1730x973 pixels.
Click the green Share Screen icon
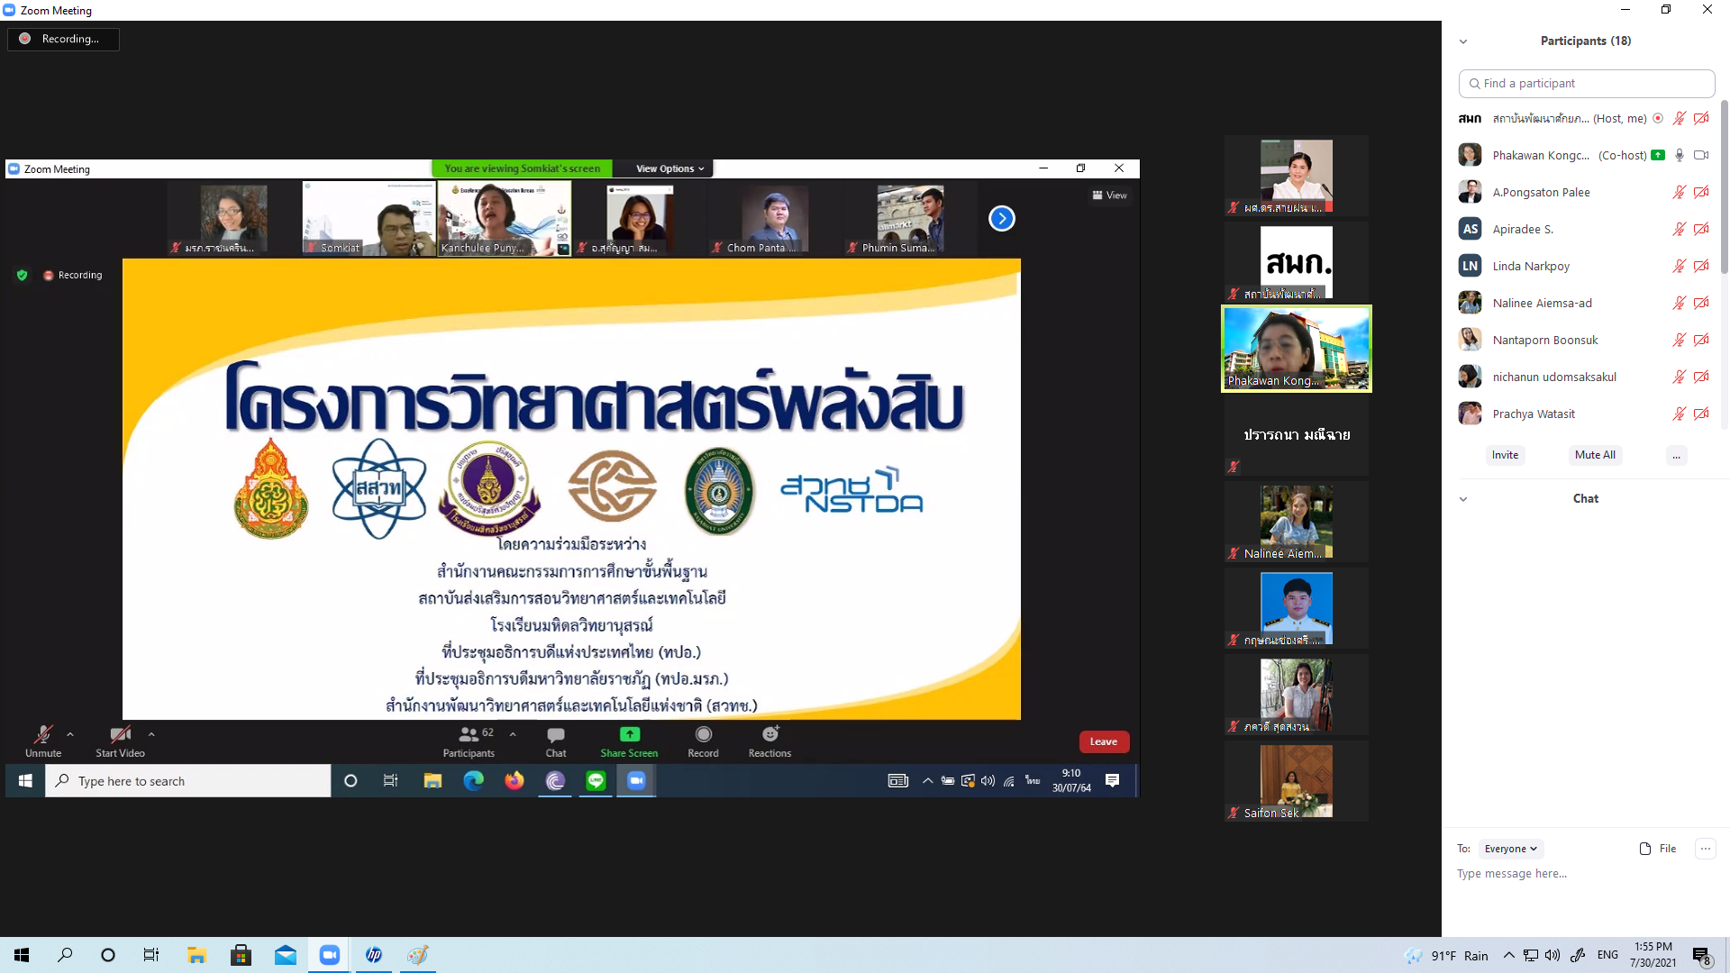coord(630,734)
